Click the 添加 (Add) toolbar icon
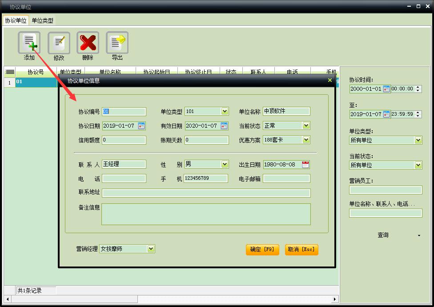The height and width of the screenshot is (307, 434). coord(29,43)
